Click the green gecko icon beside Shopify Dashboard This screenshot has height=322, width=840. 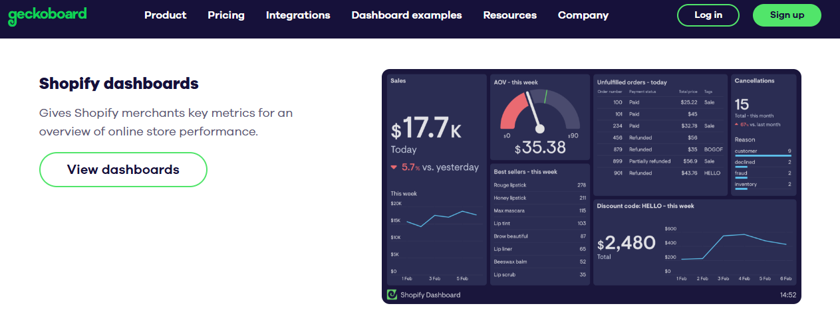pyautogui.click(x=392, y=294)
